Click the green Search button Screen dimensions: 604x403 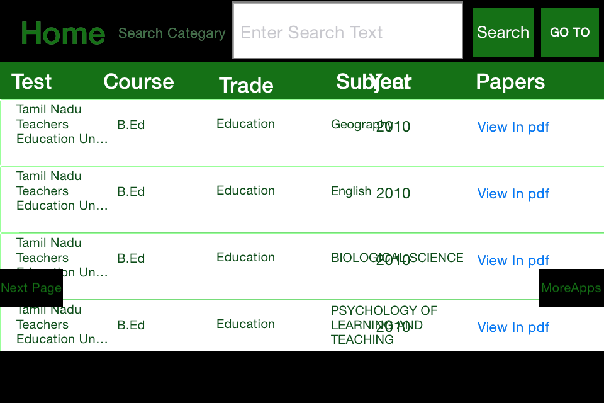point(503,32)
